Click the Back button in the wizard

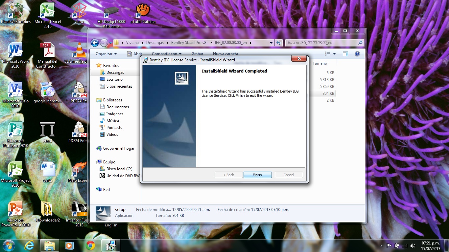228,175
